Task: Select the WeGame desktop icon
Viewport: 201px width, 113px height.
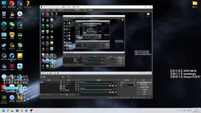Action: click(12, 46)
